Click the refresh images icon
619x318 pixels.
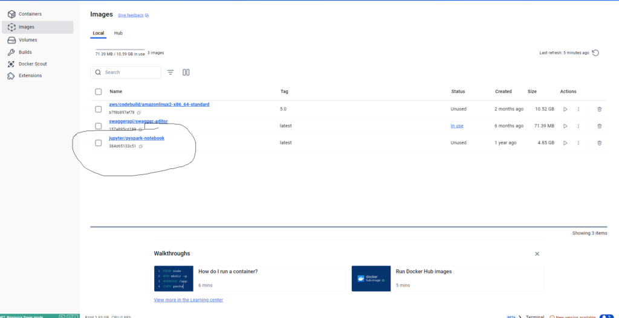click(595, 53)
